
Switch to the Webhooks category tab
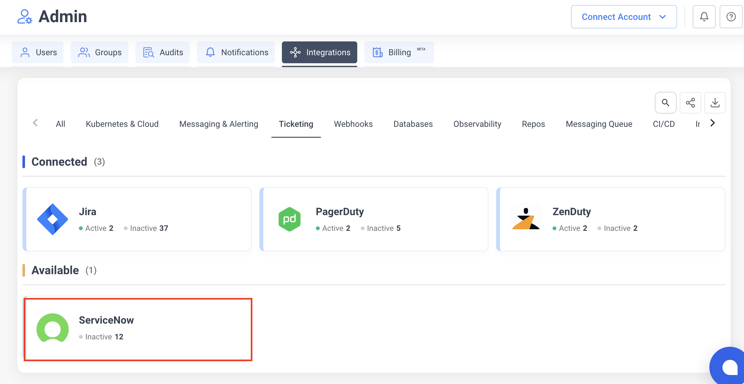click(x=353, y=124)
